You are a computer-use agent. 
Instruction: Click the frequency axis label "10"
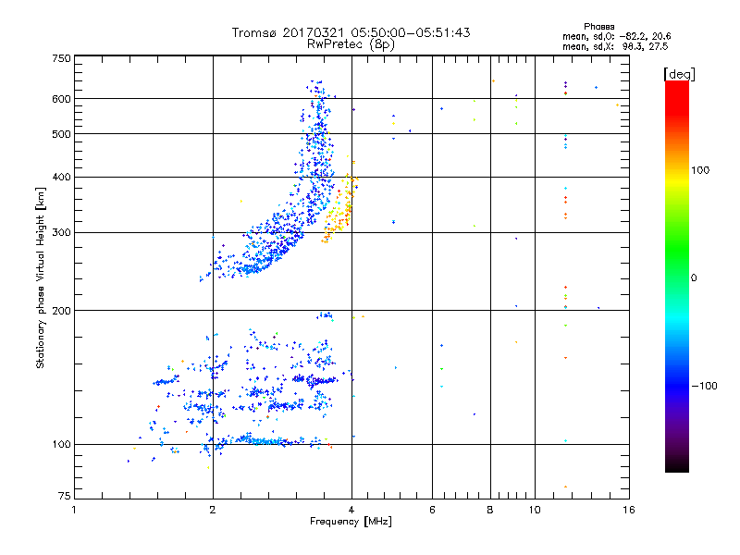tap(535, 510)
